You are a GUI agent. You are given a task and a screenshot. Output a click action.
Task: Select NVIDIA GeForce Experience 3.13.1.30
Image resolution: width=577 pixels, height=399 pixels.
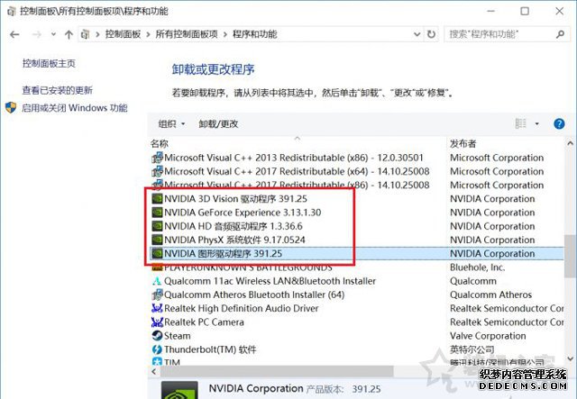coord(243,213)
